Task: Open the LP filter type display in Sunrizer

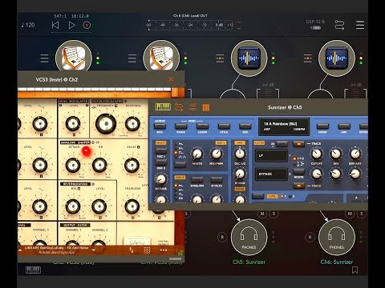Action: pyautogui.click(x=271, y=155)
